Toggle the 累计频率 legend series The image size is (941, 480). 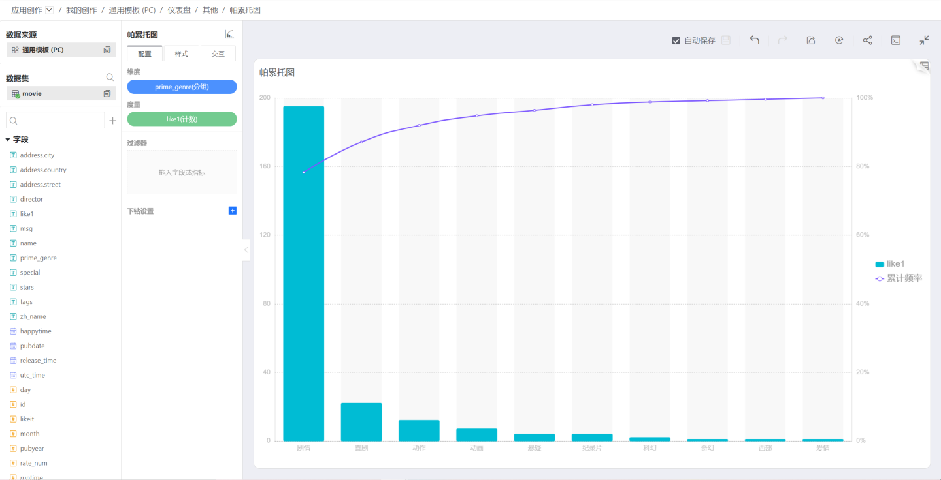[x=899, y=278]
